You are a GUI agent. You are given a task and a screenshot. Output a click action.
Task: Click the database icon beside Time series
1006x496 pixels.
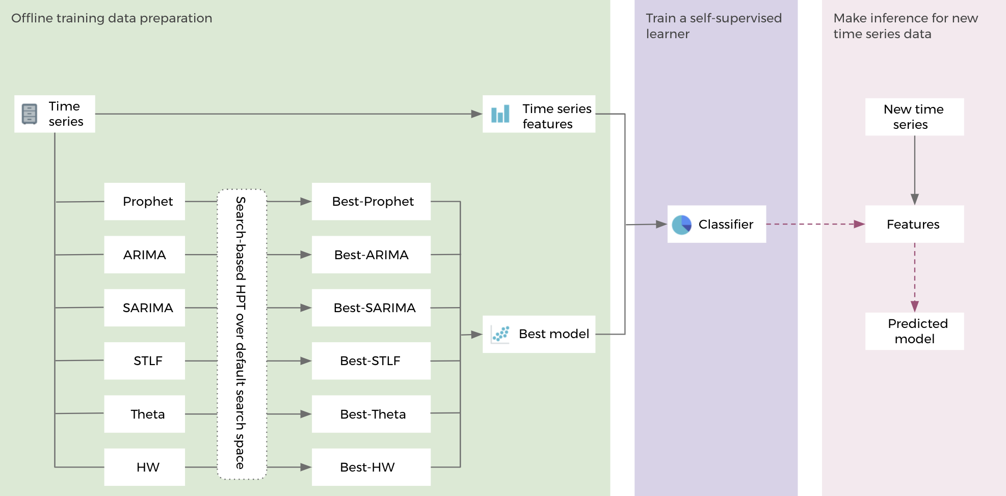click(30, 114)
